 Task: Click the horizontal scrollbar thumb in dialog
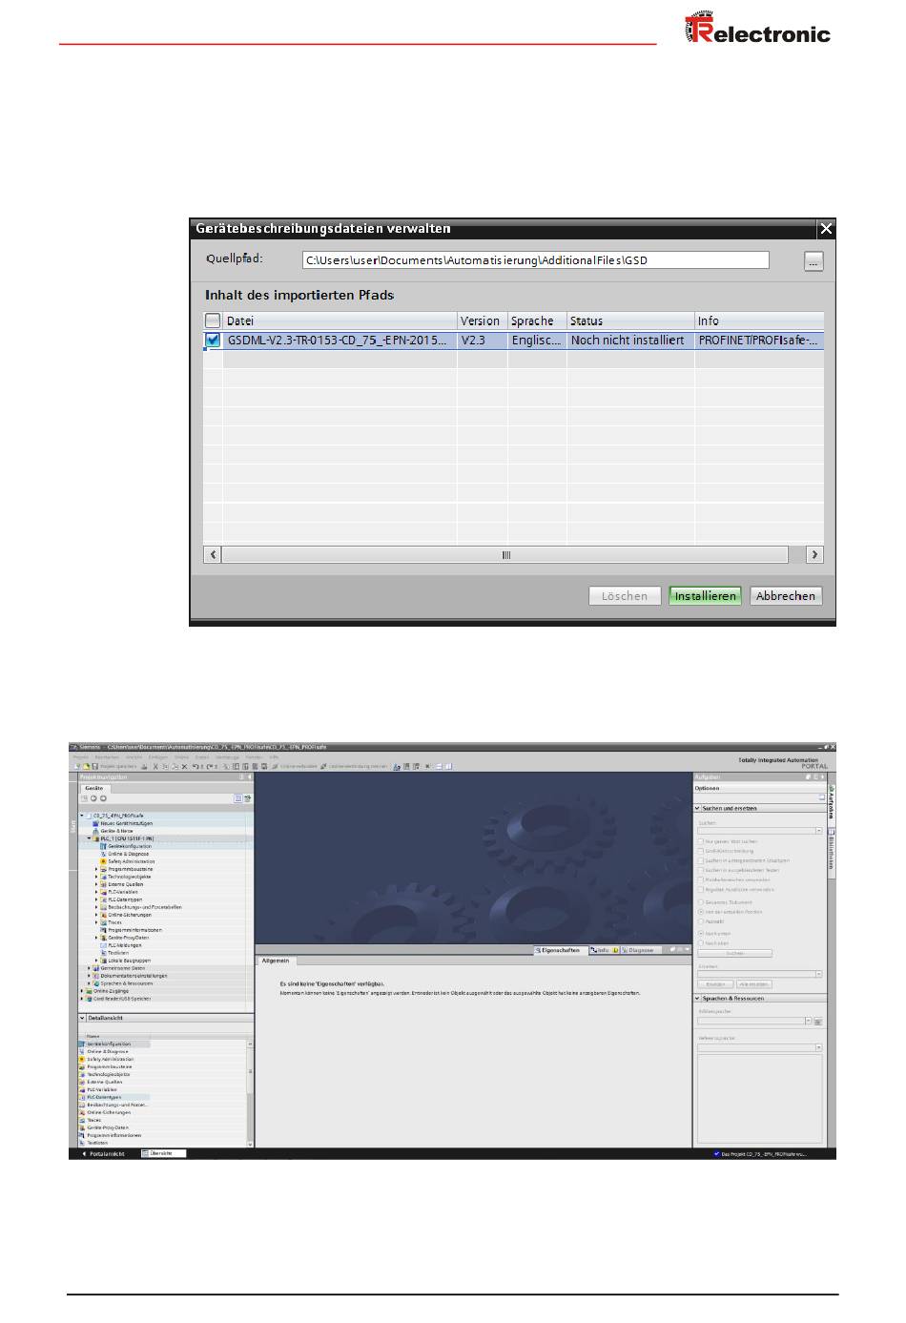505,554
